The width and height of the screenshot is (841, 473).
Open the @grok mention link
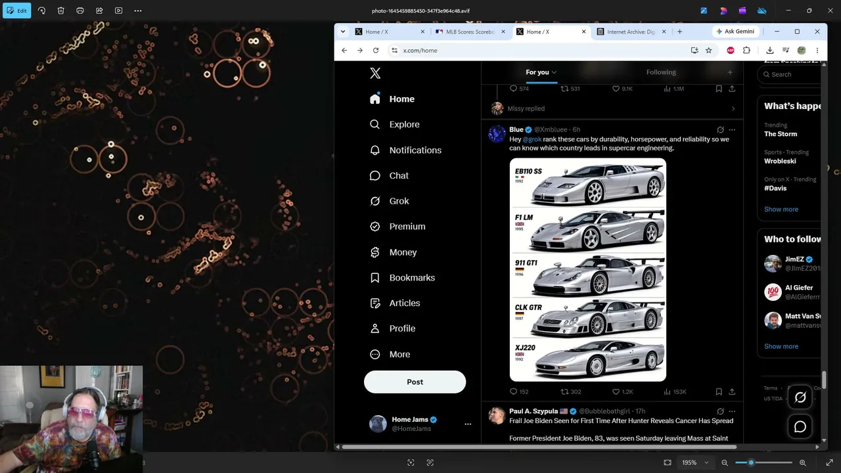click(x=532, y=139)
